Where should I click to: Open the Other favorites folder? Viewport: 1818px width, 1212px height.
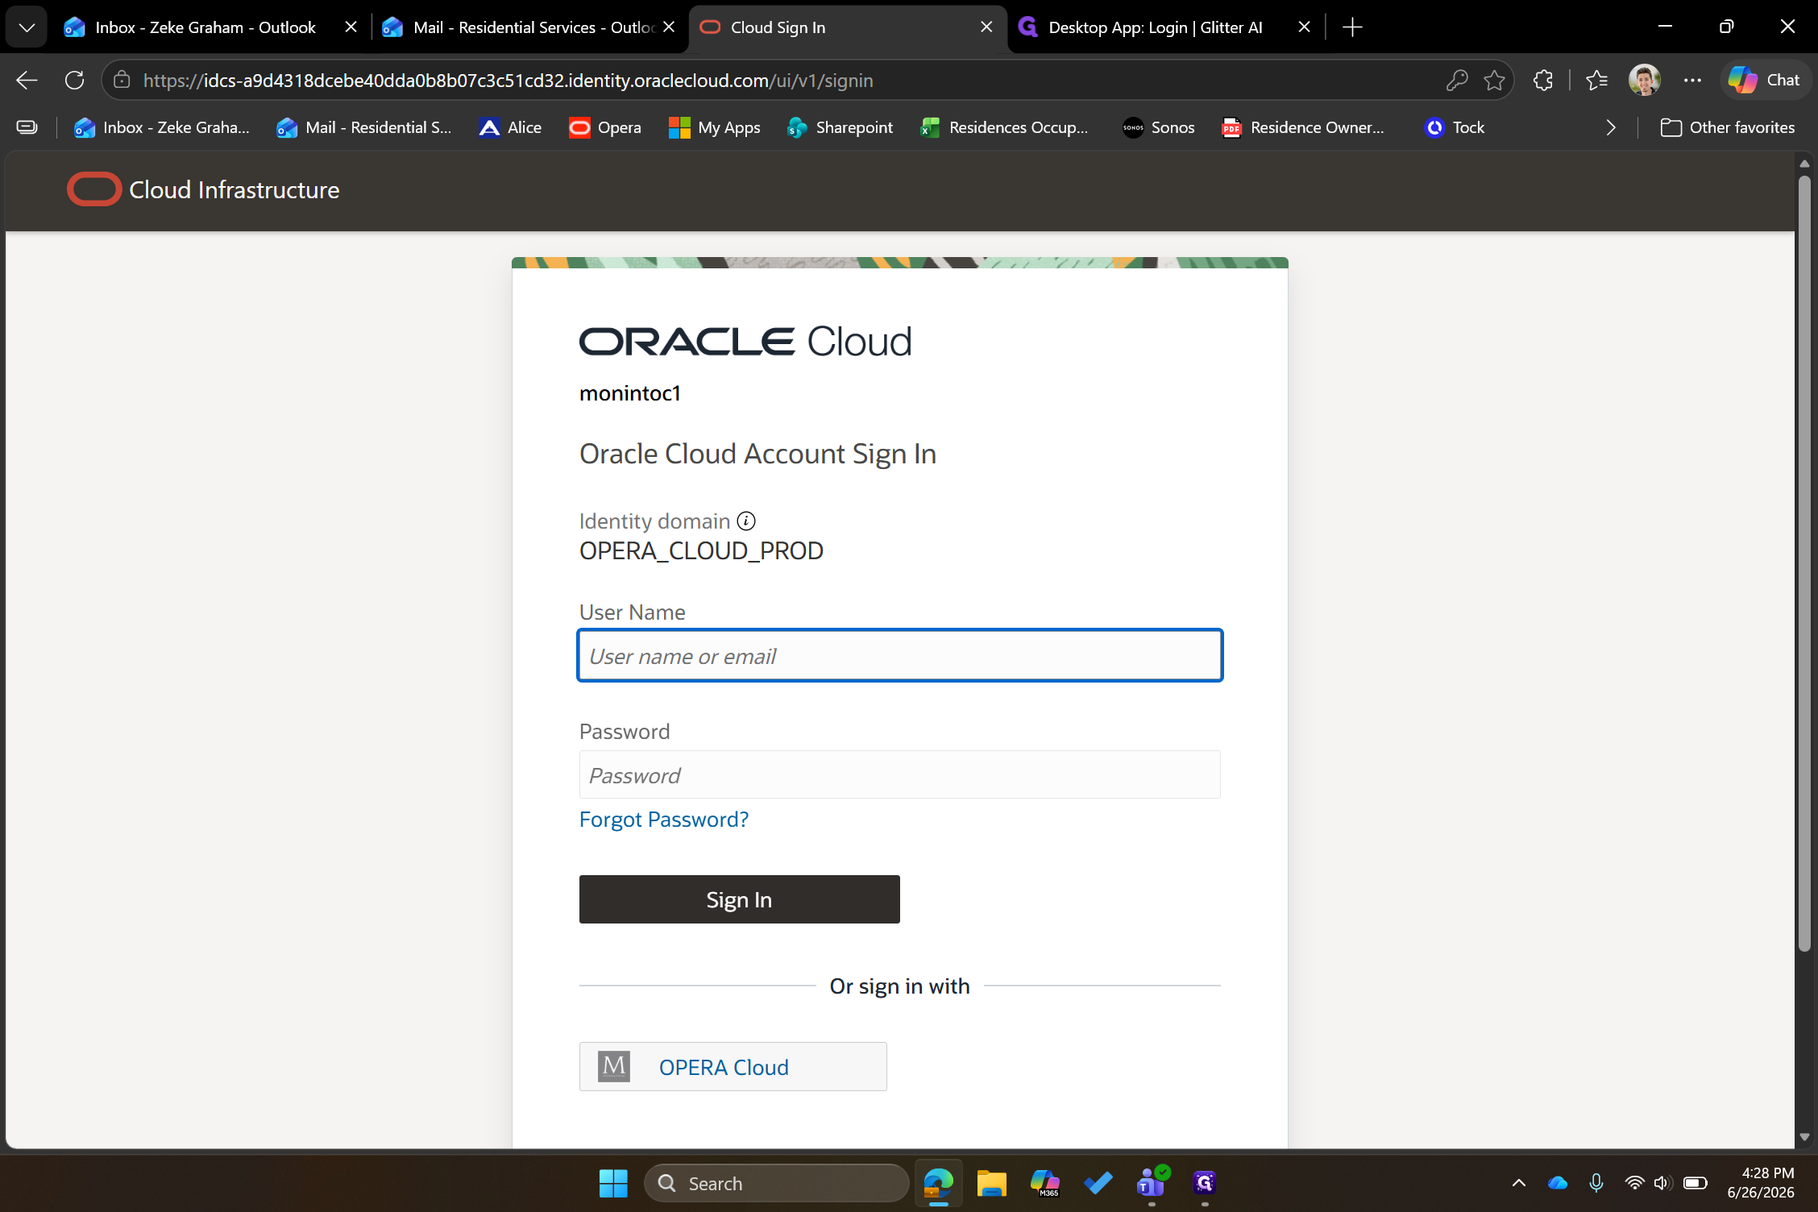click(x=1728, y=127)
